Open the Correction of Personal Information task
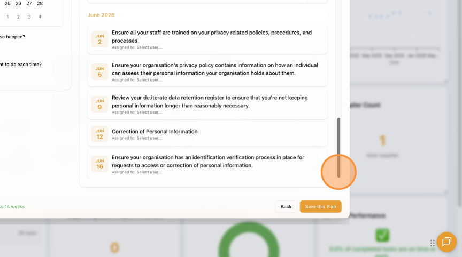This screenshot has width=462, height=257. click(x=155, y=131)
